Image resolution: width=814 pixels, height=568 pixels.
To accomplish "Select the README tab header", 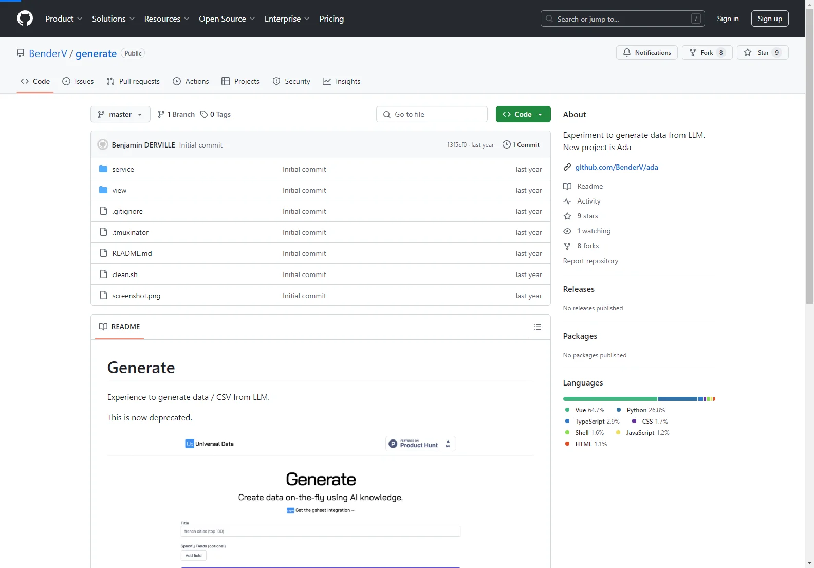I will tap(120, 327).
